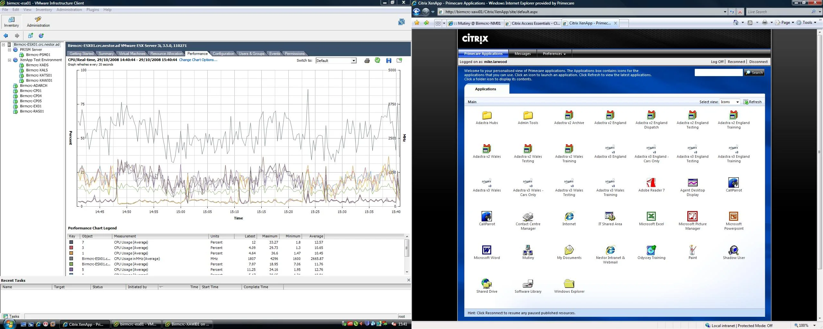Open the Inventory menu in menu bar
823x329 pixels.
point(44,10)
